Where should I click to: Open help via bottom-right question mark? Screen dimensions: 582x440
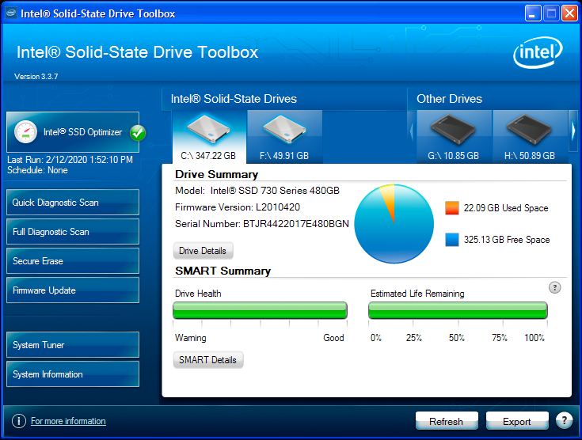[564, 421]
